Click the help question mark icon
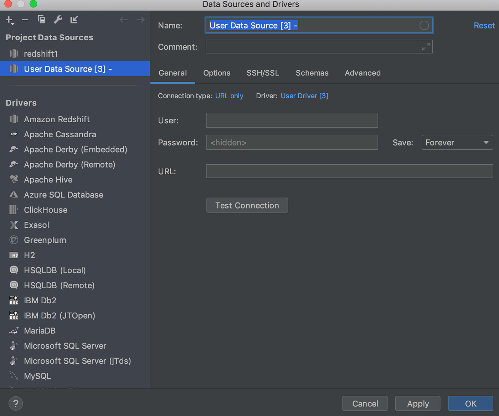 (15, 403)
